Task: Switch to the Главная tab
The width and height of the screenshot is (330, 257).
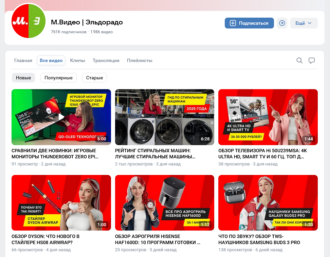Action: pyautogui.click(x=23, y=60)
